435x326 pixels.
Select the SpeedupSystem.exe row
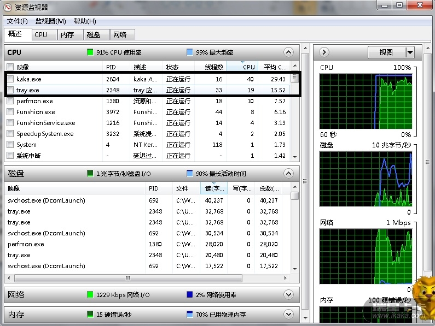coord(148,133)
